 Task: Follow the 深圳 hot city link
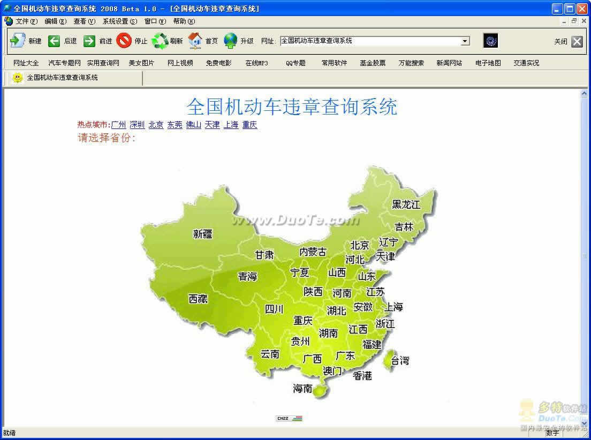pos(137,125)
